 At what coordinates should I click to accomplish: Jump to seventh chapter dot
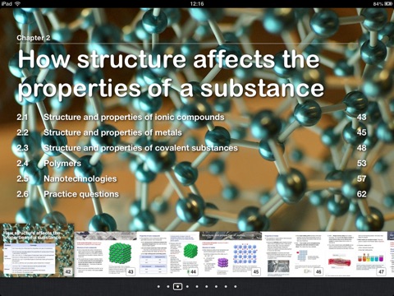[216, 287]
